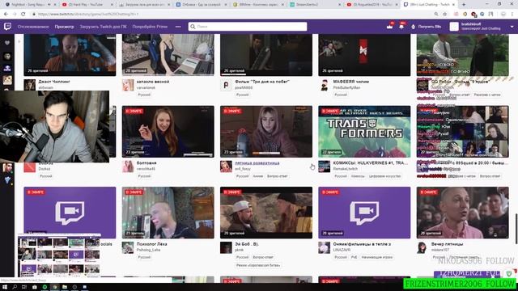Click the heart followed-channels icon in sidebar
The image size is (518, 291).
tap(7, 43)
